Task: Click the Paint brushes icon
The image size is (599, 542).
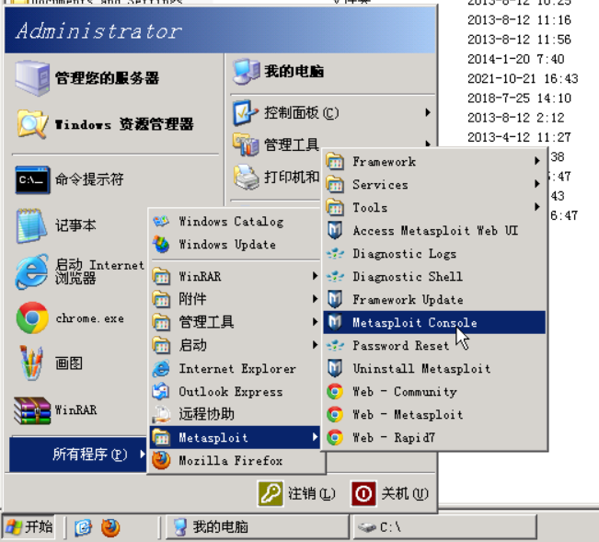Action: click(31, 363)
